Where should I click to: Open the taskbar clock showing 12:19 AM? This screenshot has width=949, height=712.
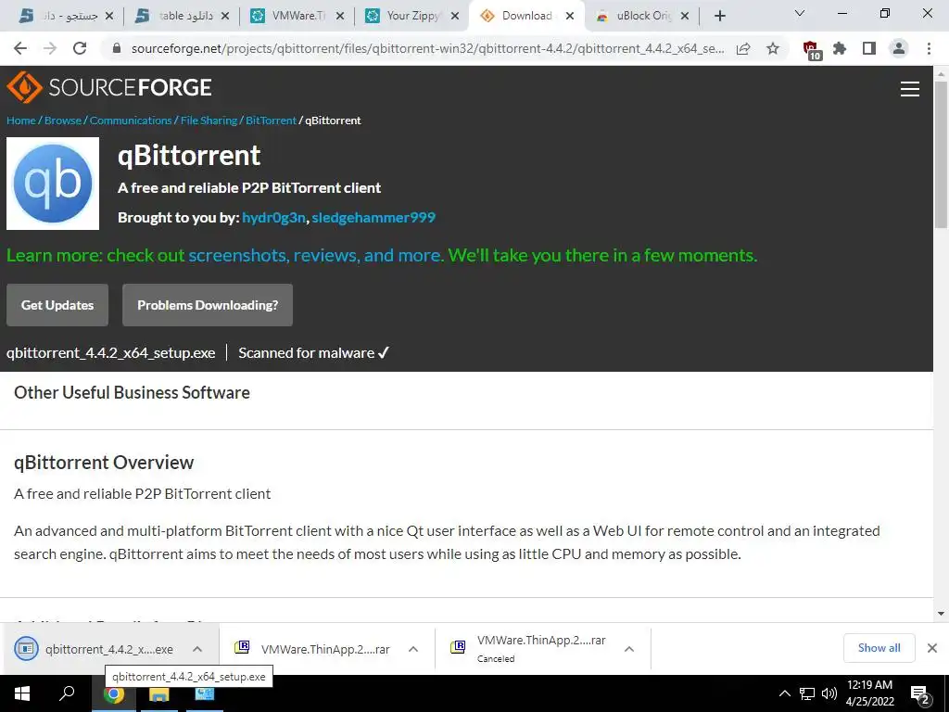tap(869, 693)
